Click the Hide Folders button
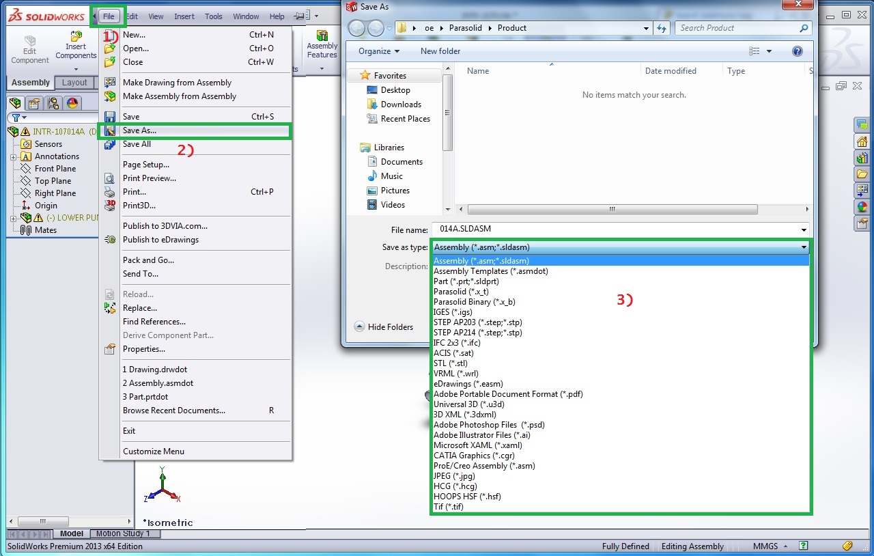Viewport: 874px width, 556px height. [x=383, y=326]
